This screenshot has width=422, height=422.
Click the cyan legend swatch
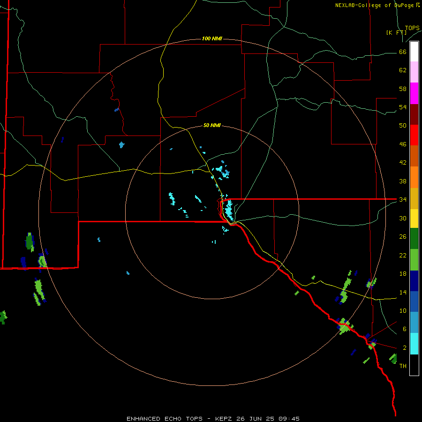tap(414, 344)
